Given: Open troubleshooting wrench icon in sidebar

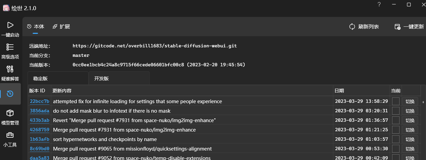Looking at the screenshot, I should [x=10, y=69].
